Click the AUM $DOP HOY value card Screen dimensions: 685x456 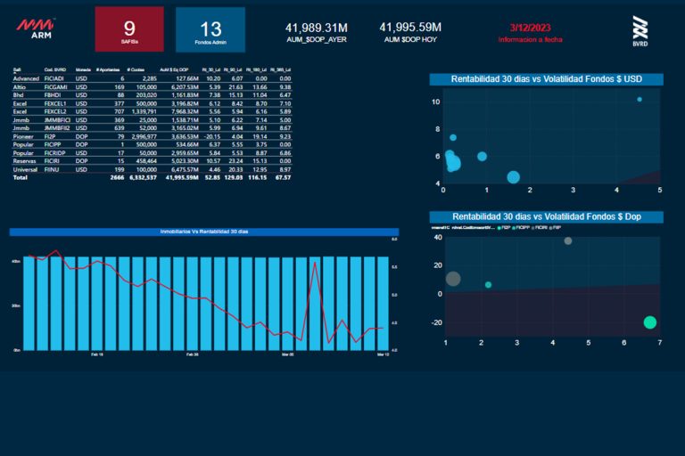click(410, 32)
